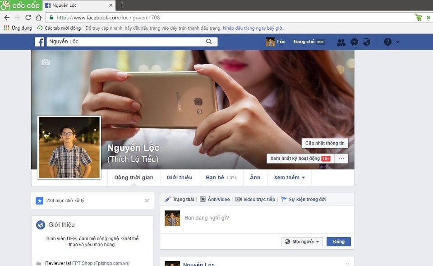This screenshot has width=433, height=266.
Task: Click composer avatar thumbnail
Action: pyautogui.click(x=172, y=218)
